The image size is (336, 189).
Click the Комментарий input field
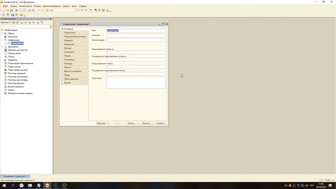click(136, 40)
